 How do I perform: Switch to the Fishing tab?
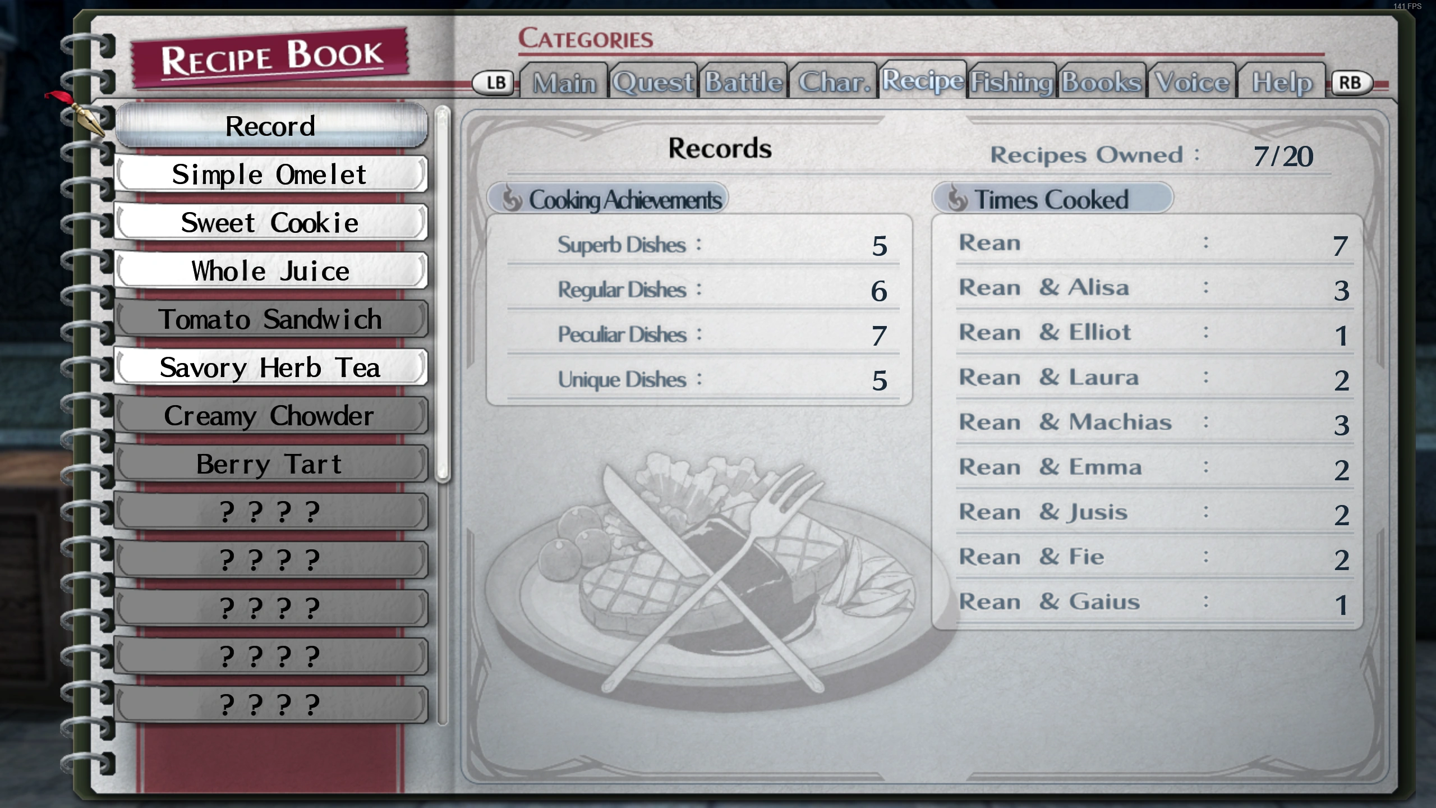[x=1012, y=82]
